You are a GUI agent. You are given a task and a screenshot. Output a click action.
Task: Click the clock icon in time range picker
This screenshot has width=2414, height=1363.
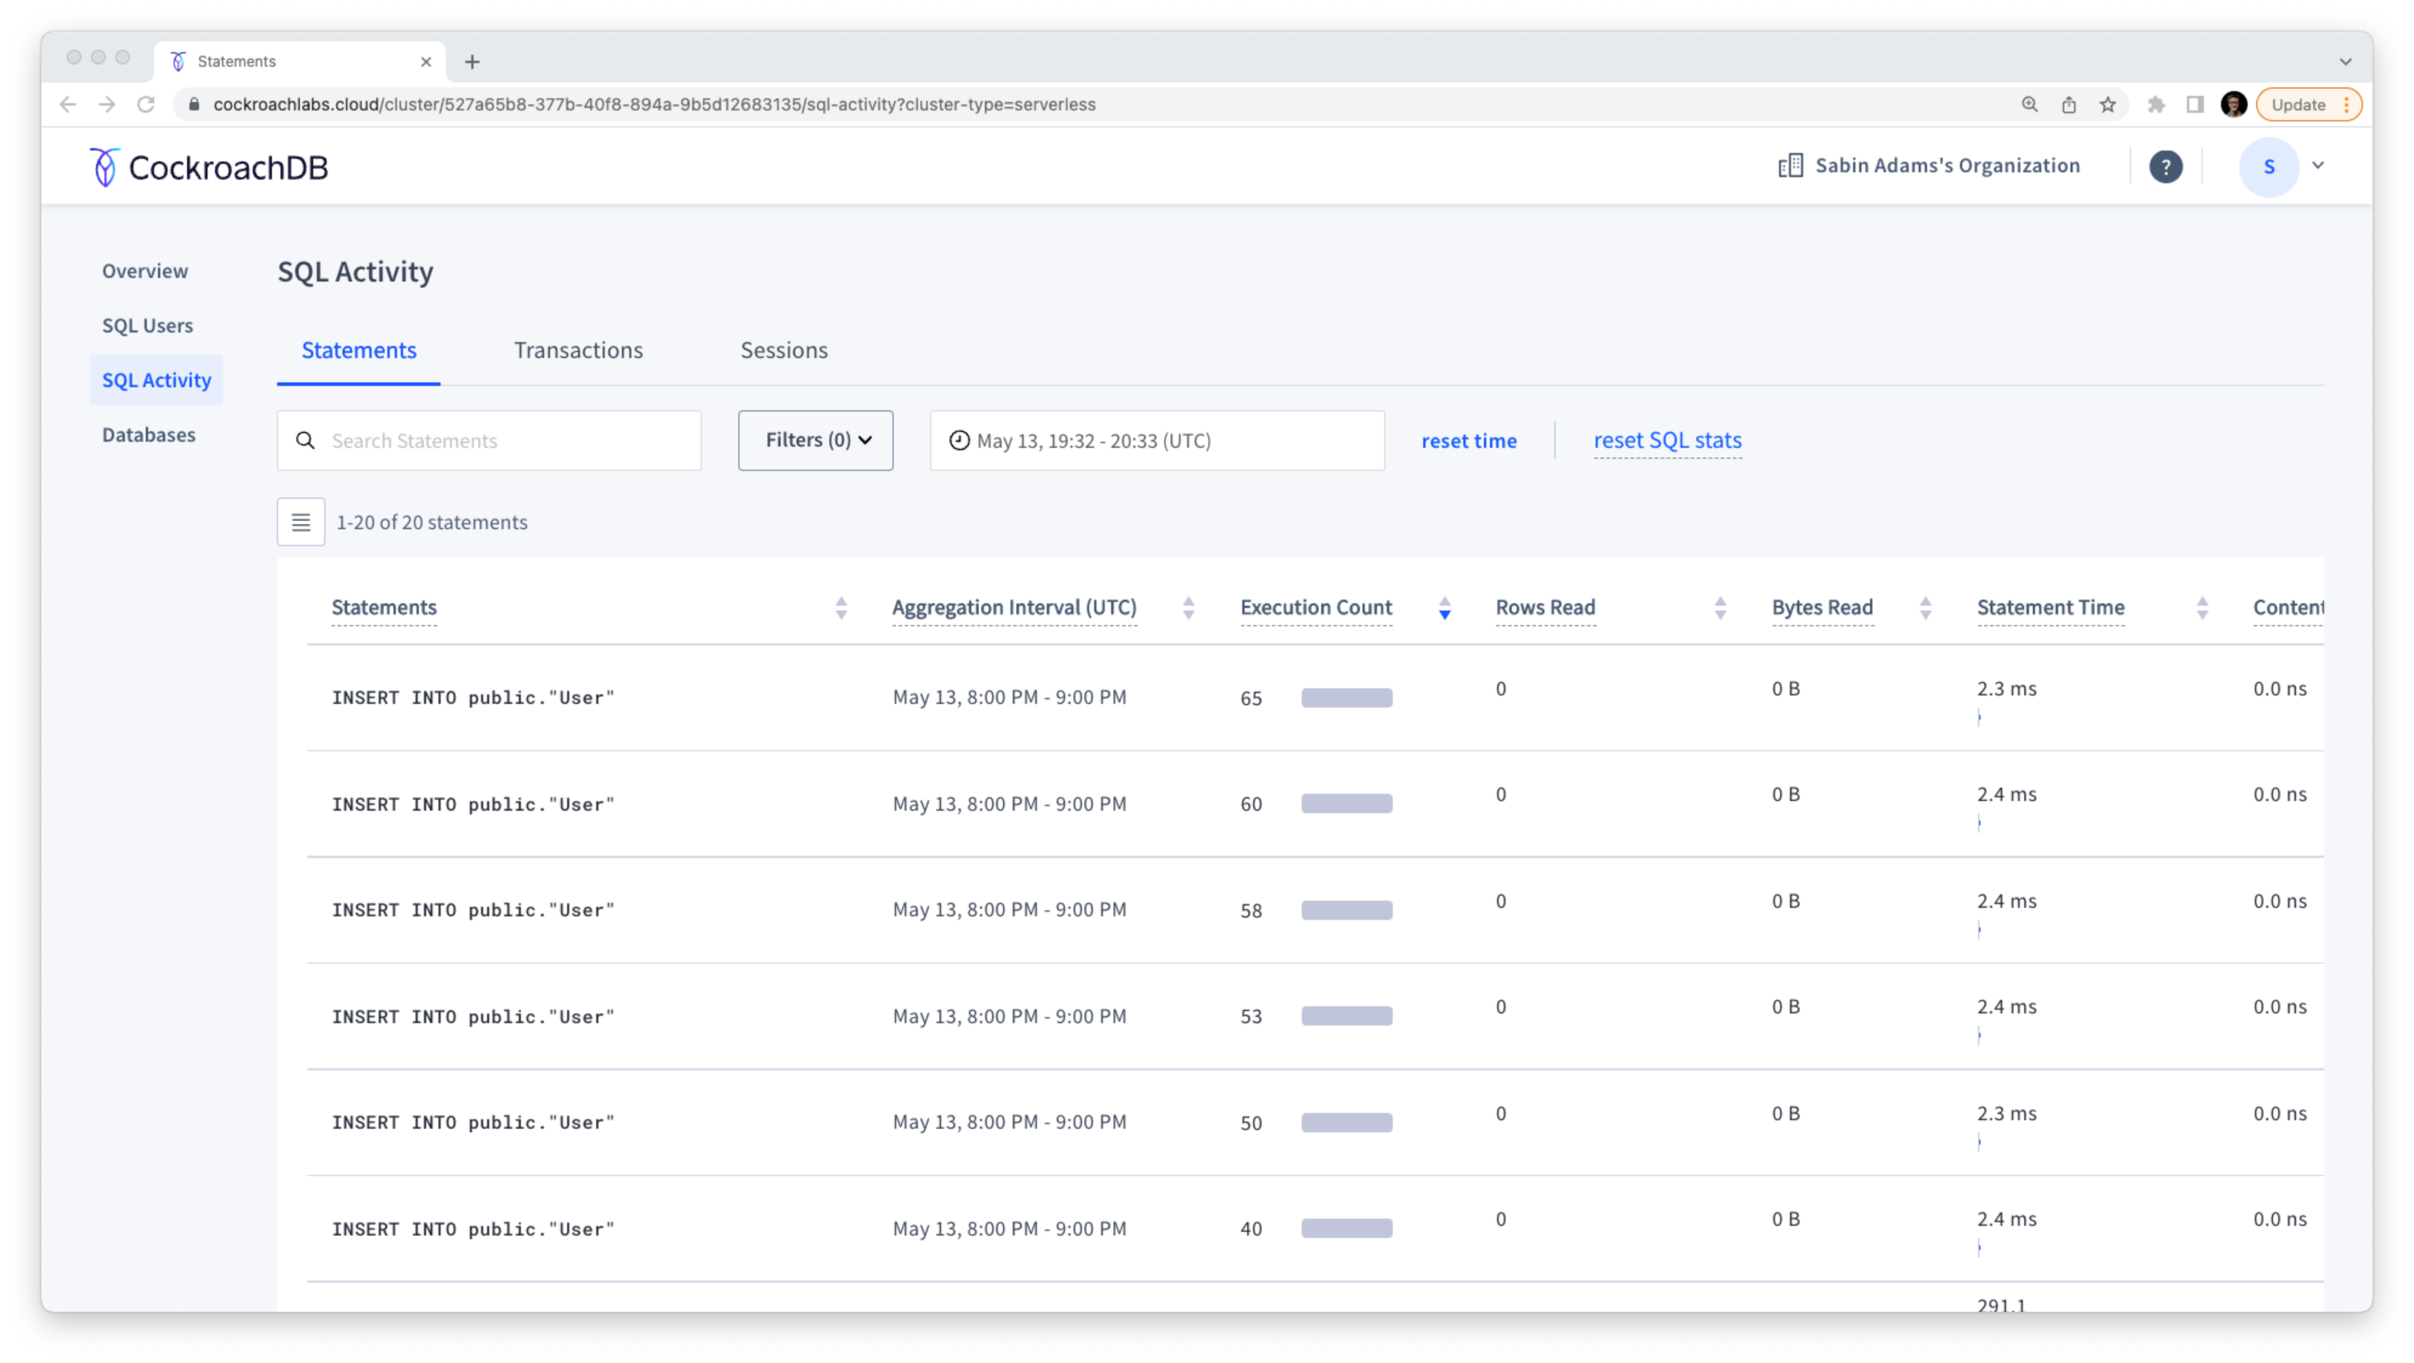pos(959,441)
